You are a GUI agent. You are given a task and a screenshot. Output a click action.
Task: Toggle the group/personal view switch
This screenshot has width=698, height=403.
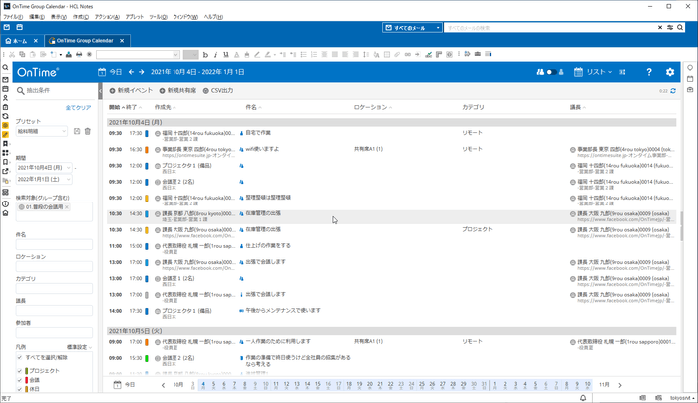(x=549, y=72)
